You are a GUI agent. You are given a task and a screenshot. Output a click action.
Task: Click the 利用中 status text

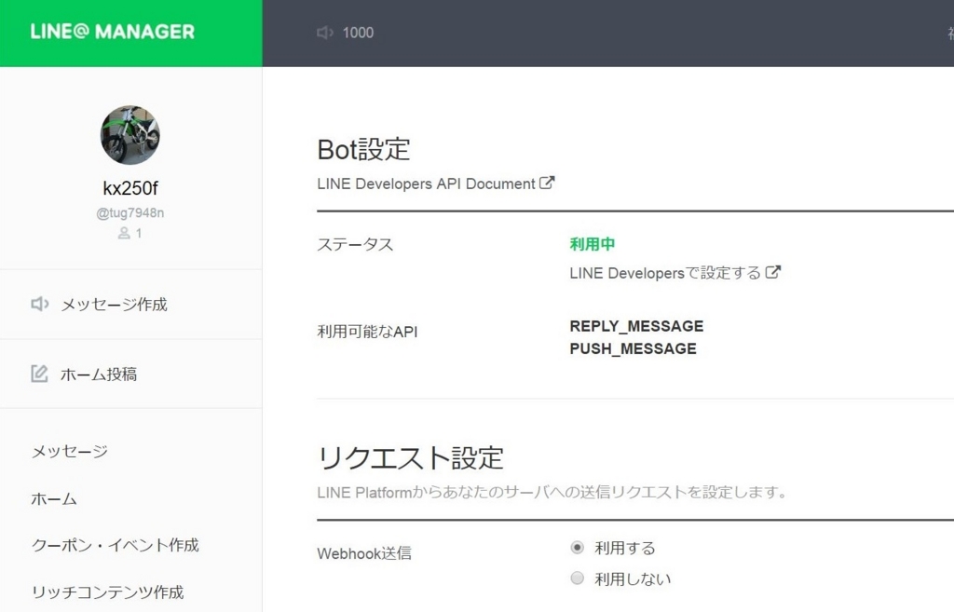point(592,244)
